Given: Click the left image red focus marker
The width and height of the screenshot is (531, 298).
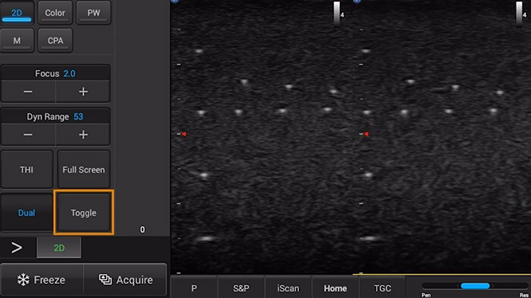Looking at the screenshot, I should click(x=184, y=134).
